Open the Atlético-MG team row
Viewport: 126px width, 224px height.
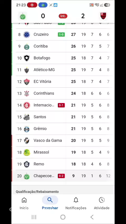pos(63,70)
